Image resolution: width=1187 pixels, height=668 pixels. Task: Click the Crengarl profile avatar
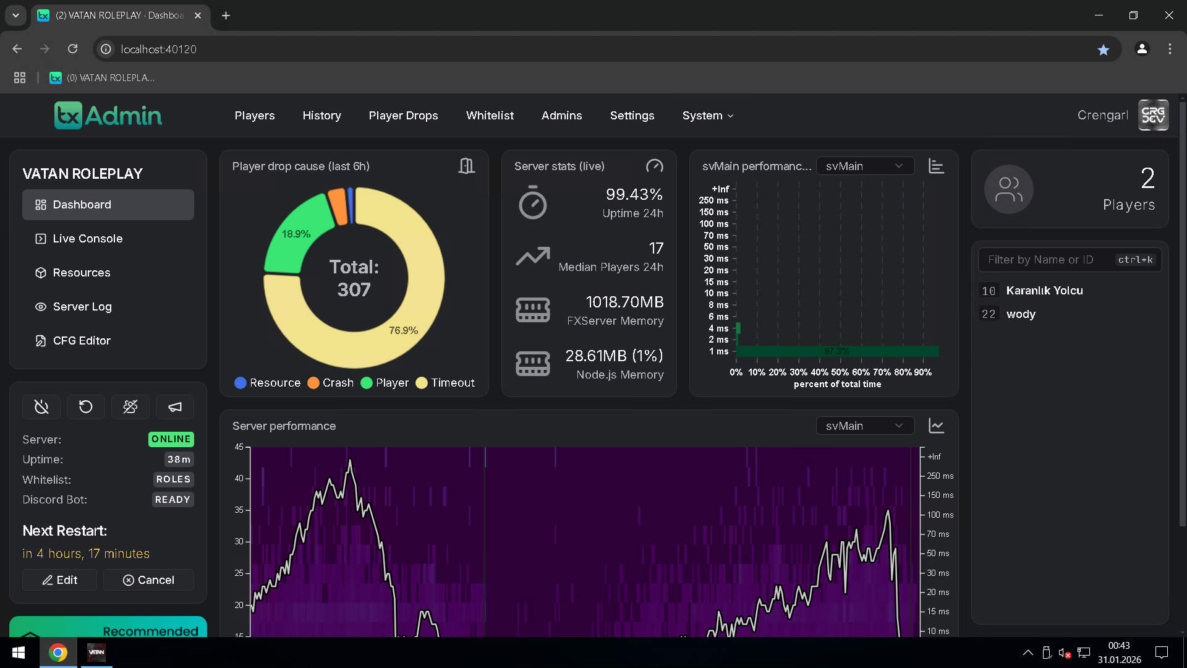(x=1154, y=115)
